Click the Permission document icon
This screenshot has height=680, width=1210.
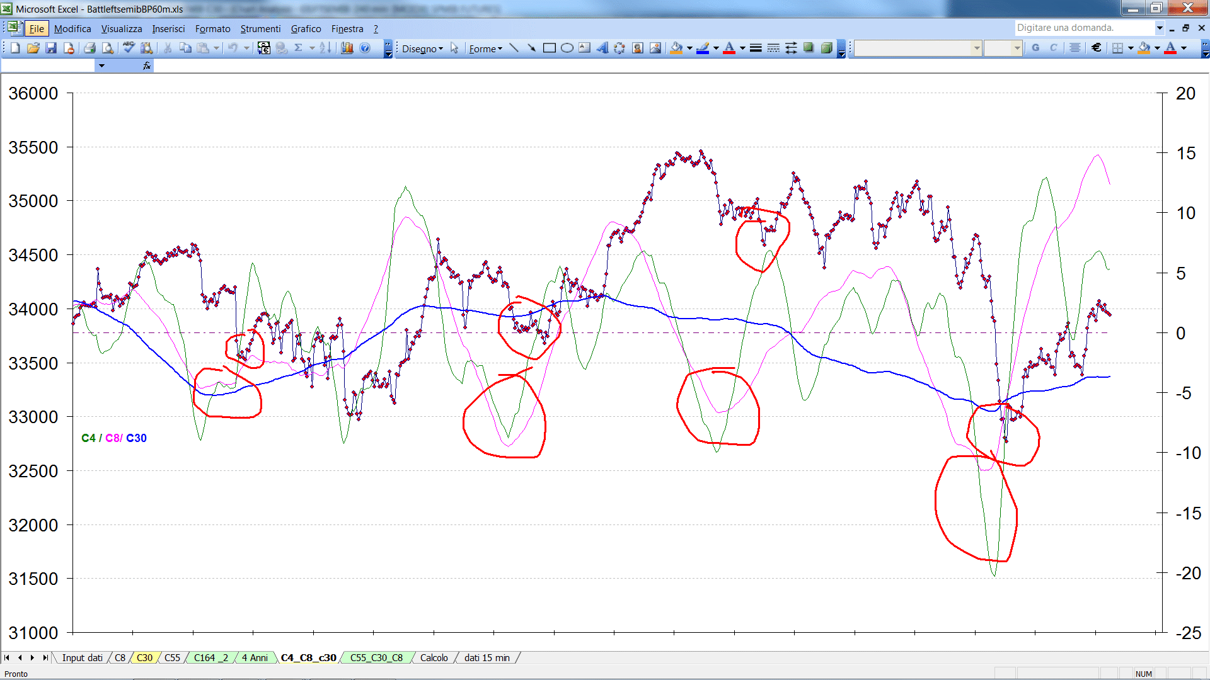tap(69, 48)
